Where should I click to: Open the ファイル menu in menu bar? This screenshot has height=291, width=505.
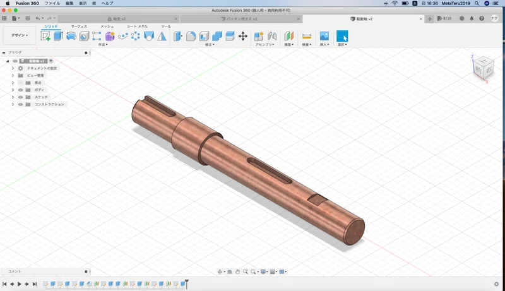[52, 3]
